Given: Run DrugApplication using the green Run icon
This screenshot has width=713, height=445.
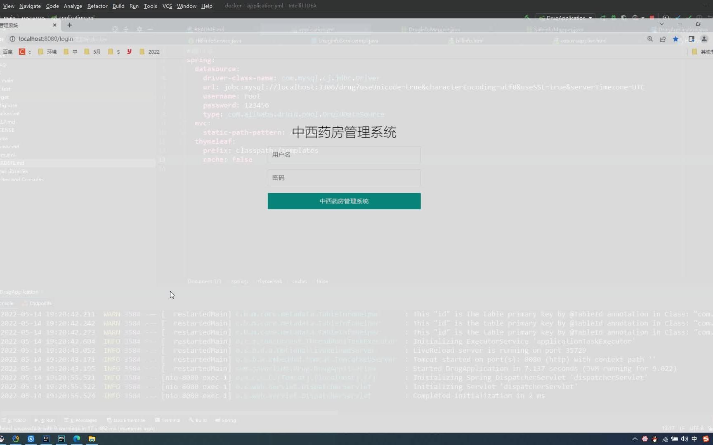Looking at the screenshot, I should click(x=603, y=18).
